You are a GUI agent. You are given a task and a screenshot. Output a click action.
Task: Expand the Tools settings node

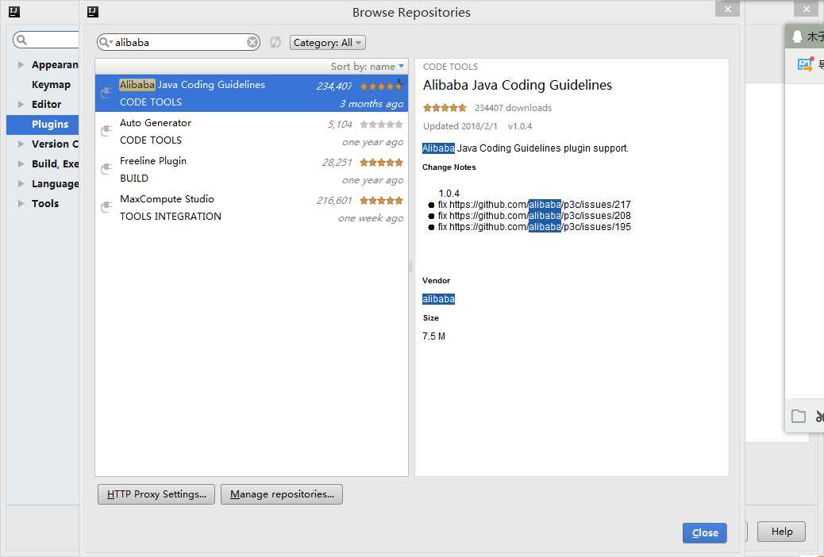click(21, 203)
